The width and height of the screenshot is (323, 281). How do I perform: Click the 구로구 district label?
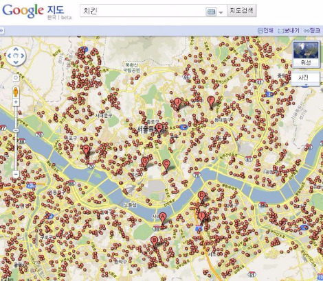47,237
